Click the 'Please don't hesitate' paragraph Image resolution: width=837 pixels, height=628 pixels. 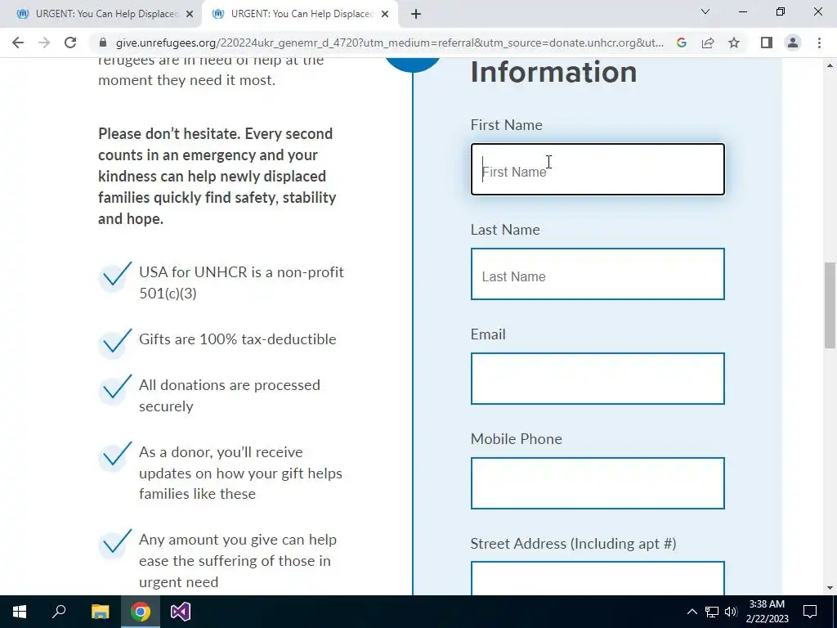[217, 177]
